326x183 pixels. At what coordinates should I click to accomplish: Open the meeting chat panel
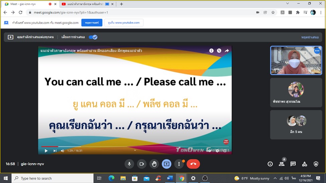pyautogui.click(x=293, y=164)
